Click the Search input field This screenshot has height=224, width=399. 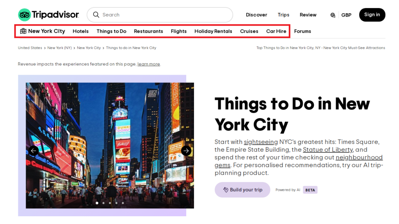[x=160, y=15]
